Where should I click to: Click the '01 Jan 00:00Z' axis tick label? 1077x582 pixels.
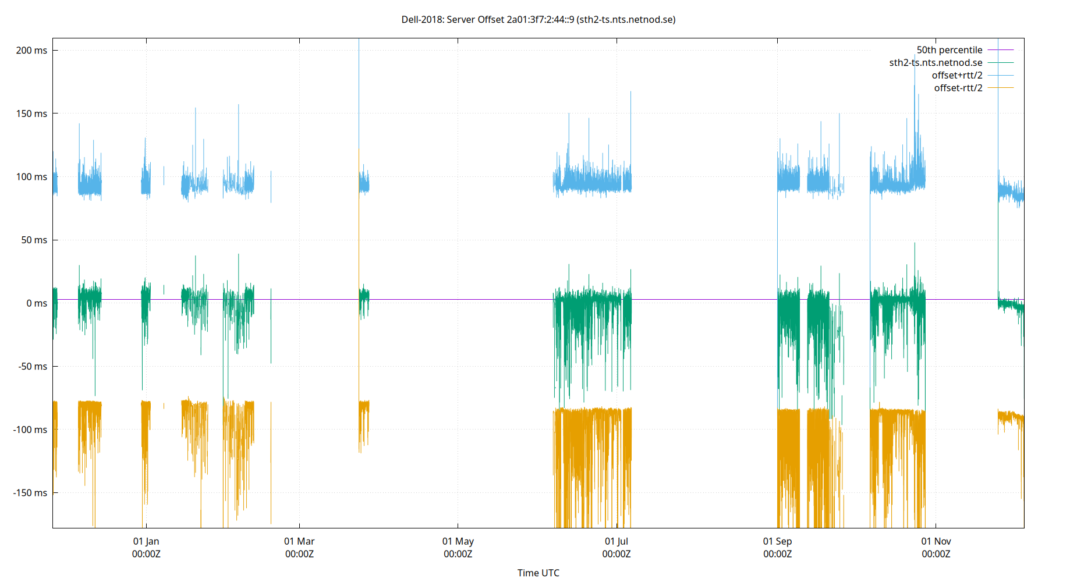pos(147,547)
